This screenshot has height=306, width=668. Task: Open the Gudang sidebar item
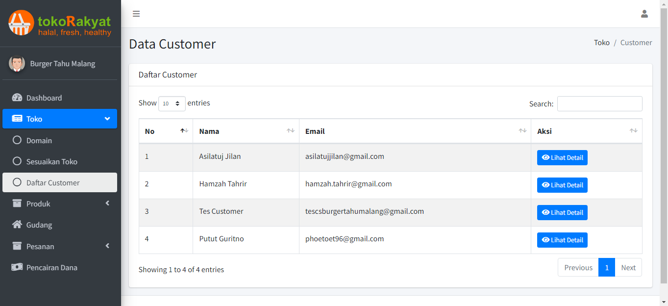click(39, 225)
